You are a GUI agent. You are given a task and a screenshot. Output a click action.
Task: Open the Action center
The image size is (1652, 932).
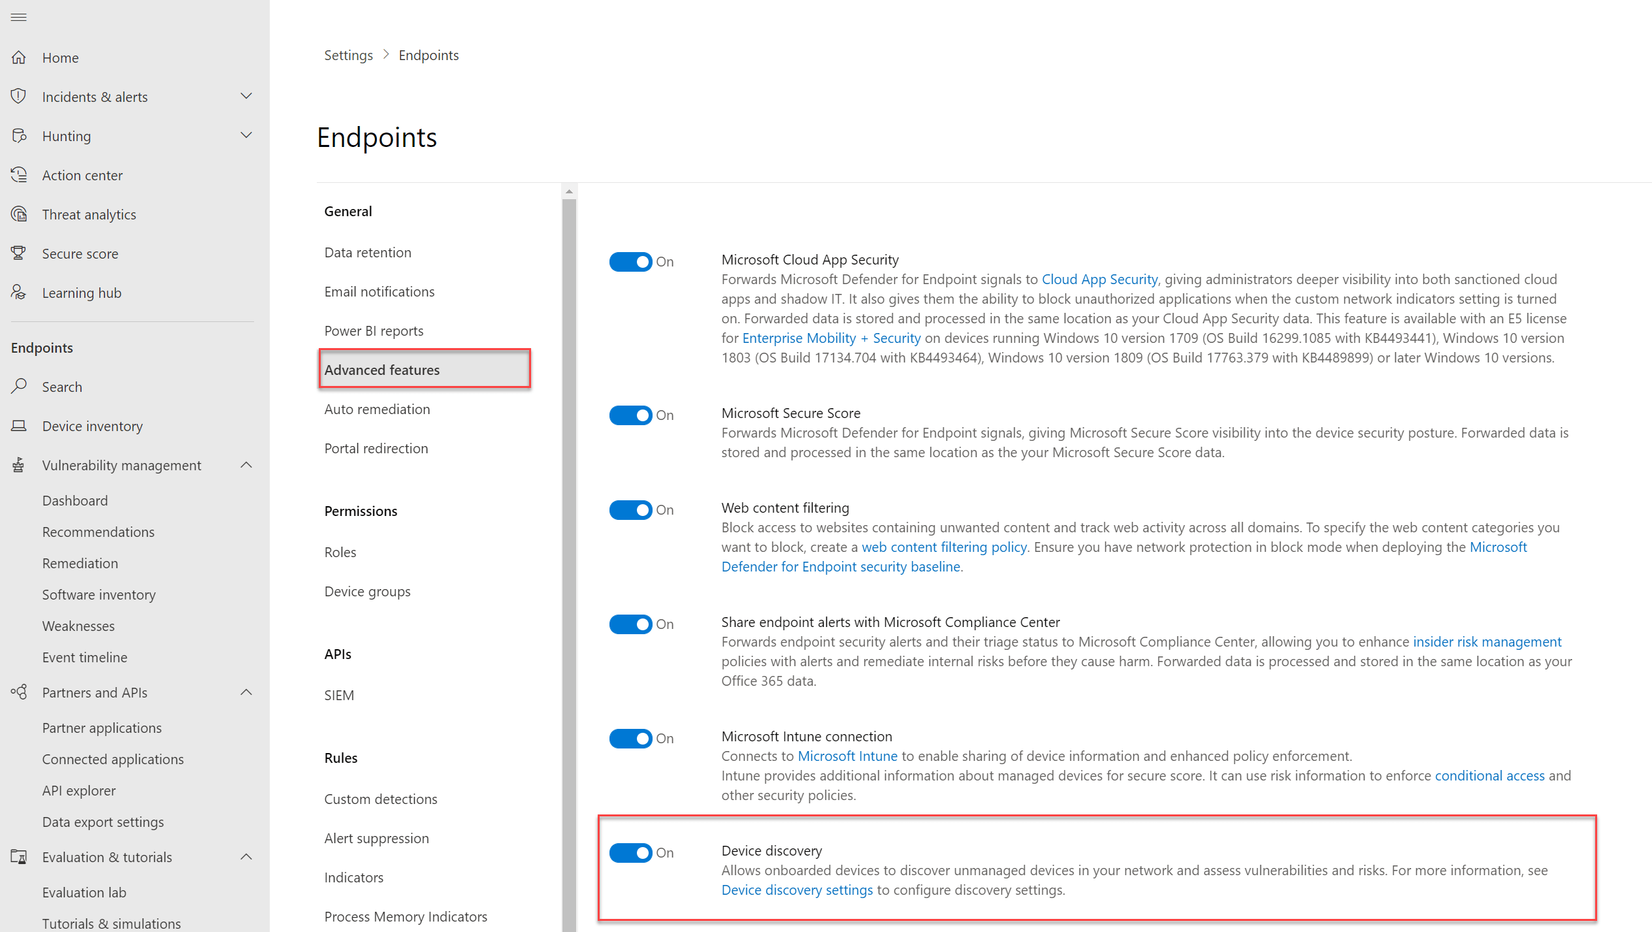(82, 175)
